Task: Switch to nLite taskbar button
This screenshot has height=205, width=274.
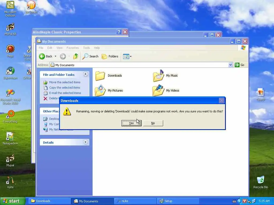Action: pos(135,201)
